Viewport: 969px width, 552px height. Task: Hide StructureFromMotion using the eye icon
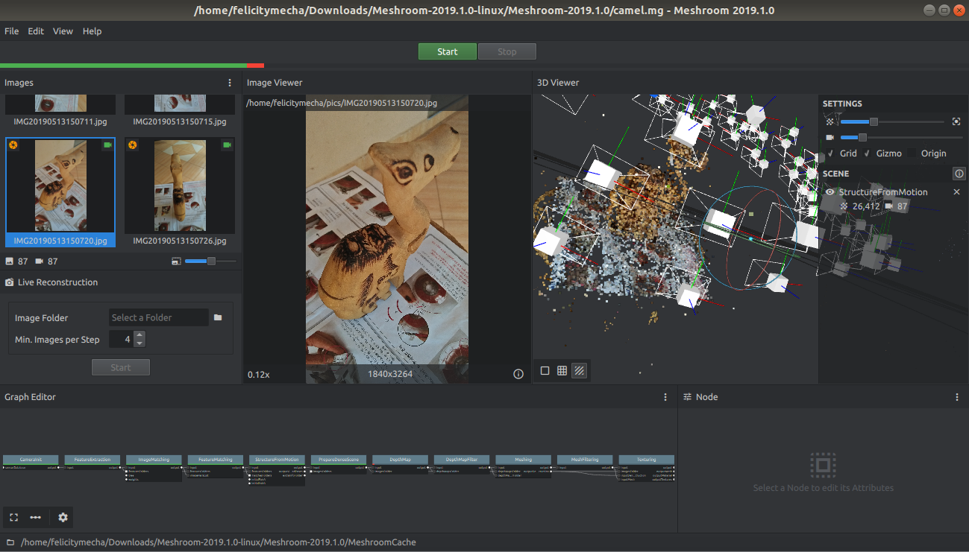(830, 192)
